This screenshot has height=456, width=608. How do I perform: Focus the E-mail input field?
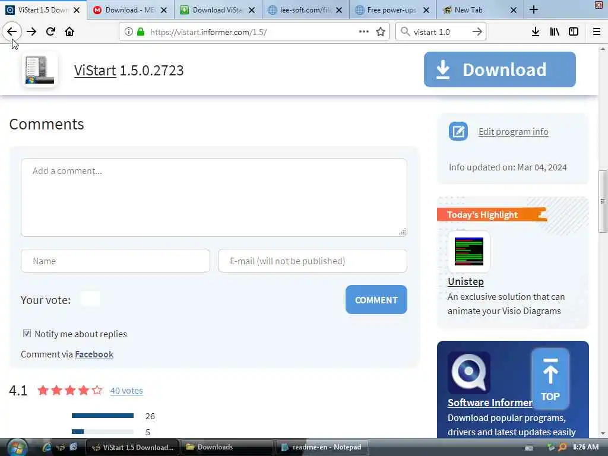312,261
